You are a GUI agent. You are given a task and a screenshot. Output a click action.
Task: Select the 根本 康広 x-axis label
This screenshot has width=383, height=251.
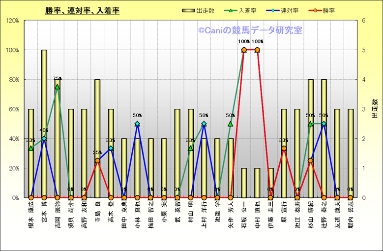point(31,217)
